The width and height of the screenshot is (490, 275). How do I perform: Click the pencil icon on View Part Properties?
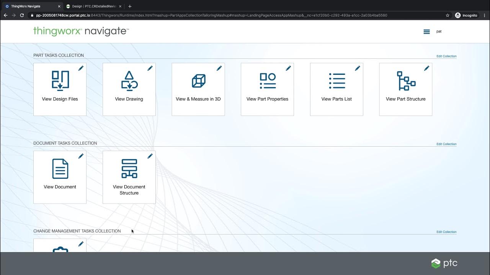point(288,68)
